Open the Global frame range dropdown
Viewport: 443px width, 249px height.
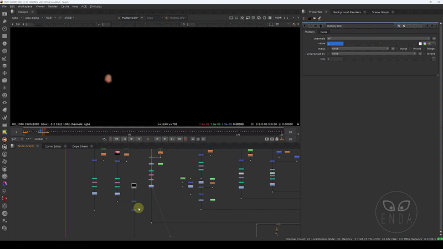click(x=40, y=139)
